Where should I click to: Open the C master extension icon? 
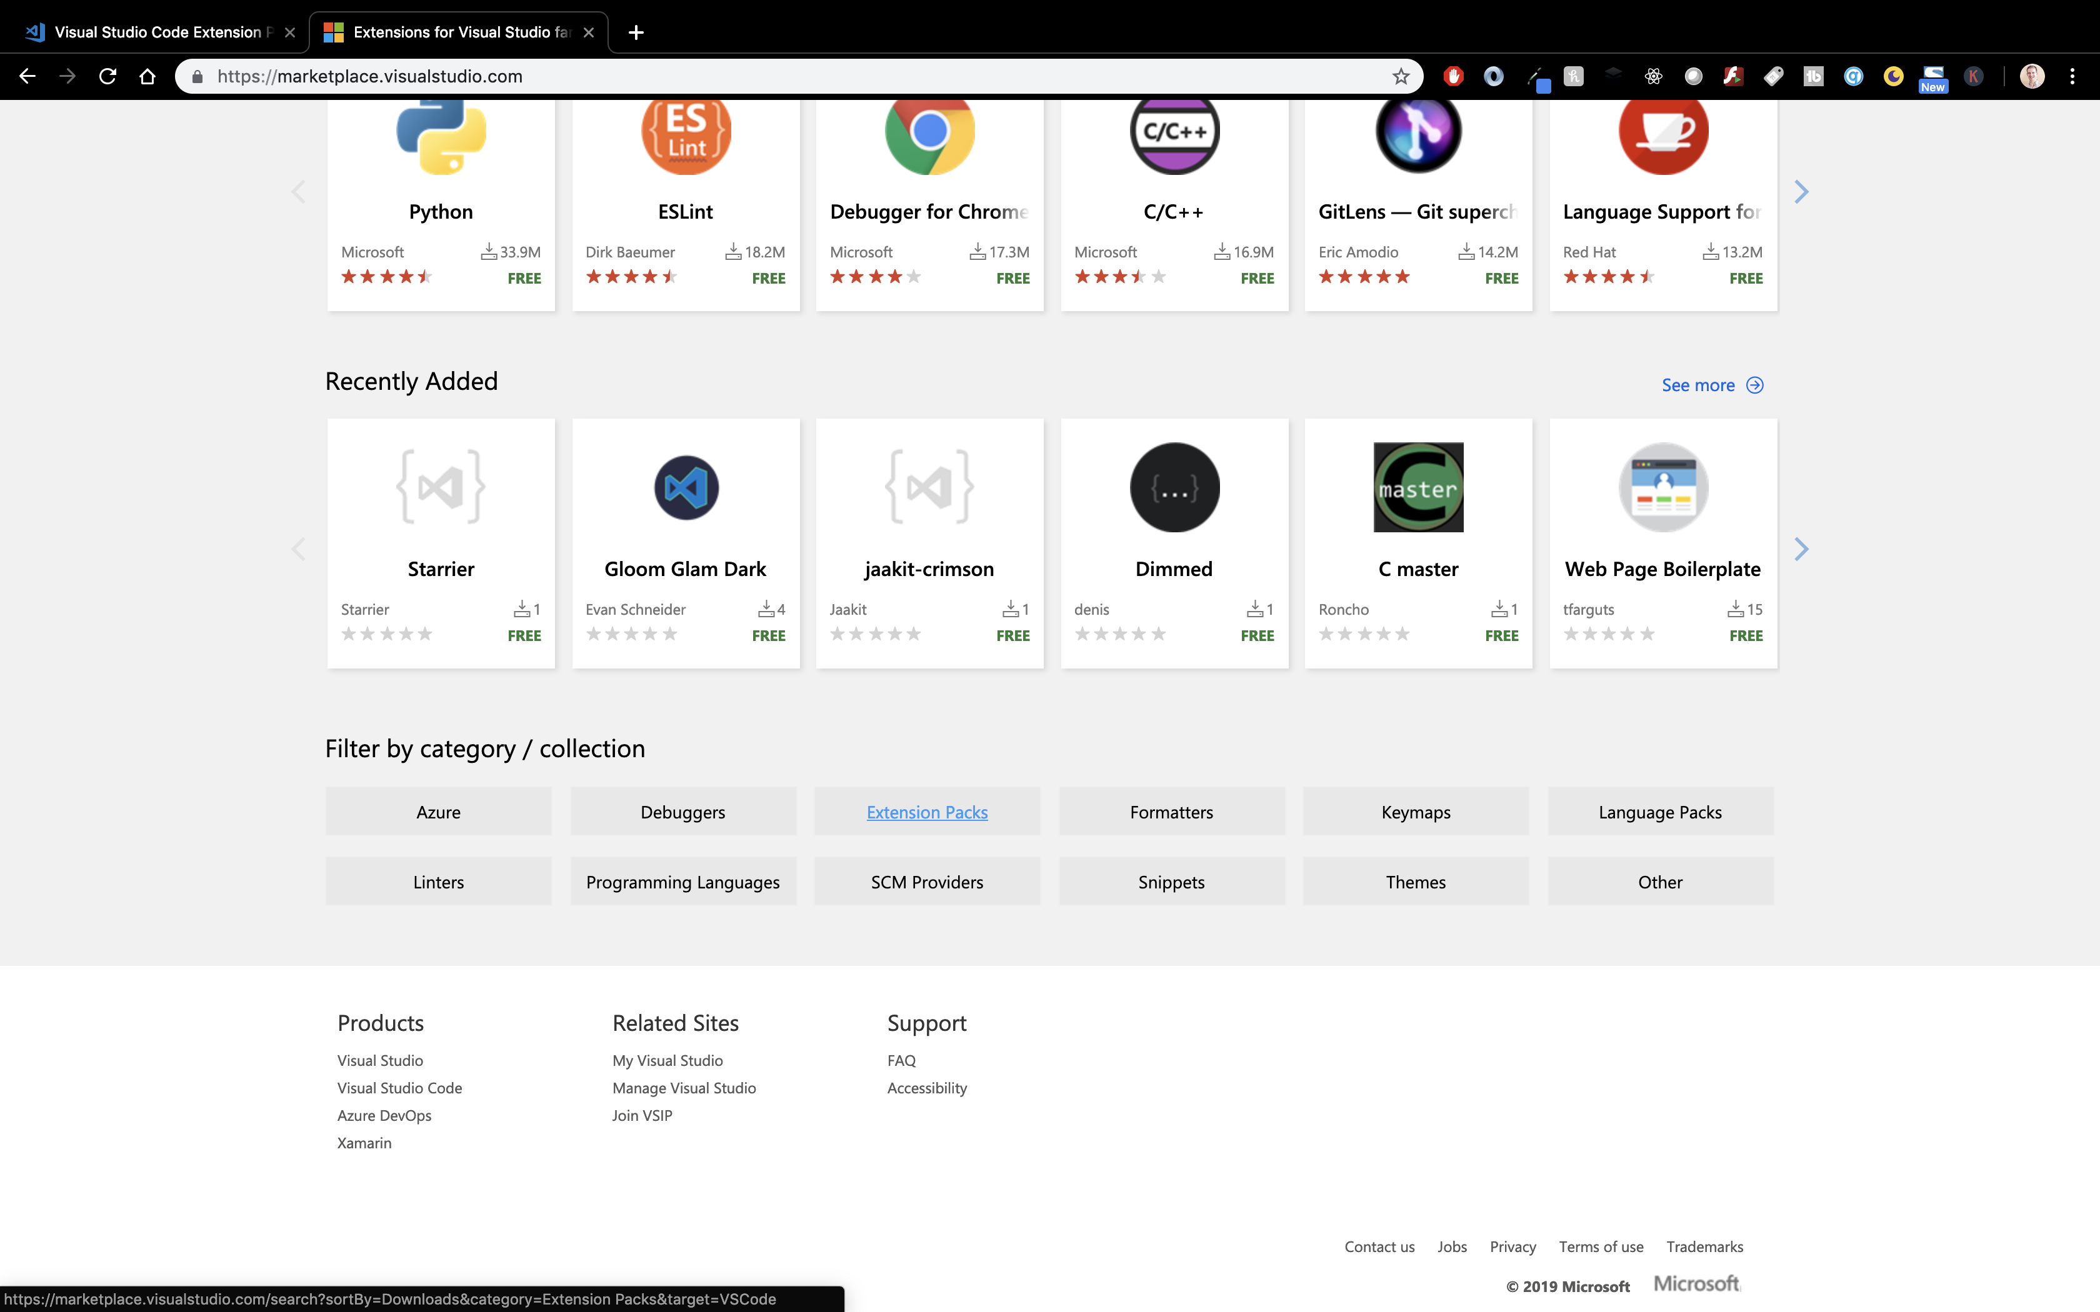coord(1419,488)
